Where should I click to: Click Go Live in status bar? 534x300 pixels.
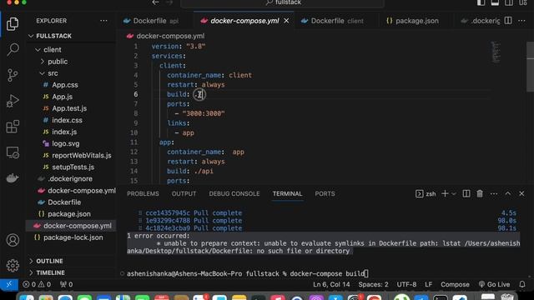pyautogui.click(x=495, y=284)
